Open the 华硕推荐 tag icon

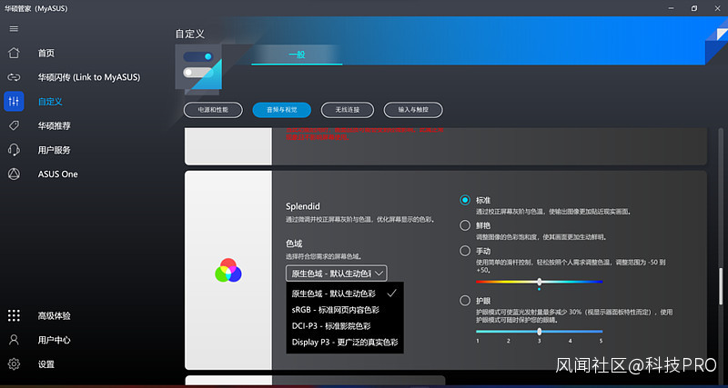coord(14,125)
